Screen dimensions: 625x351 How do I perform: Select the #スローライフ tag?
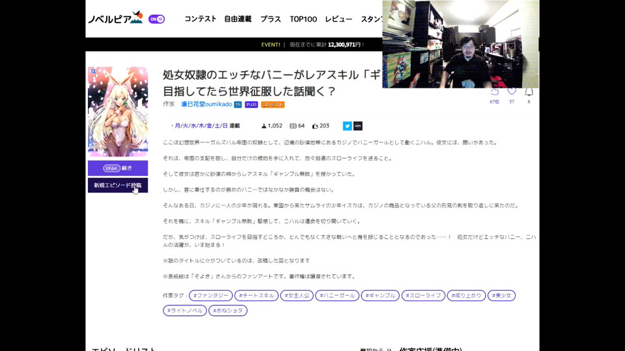point(423,296)
